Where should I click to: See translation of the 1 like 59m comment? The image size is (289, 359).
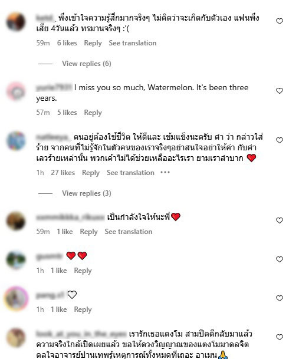coord(129,232)
